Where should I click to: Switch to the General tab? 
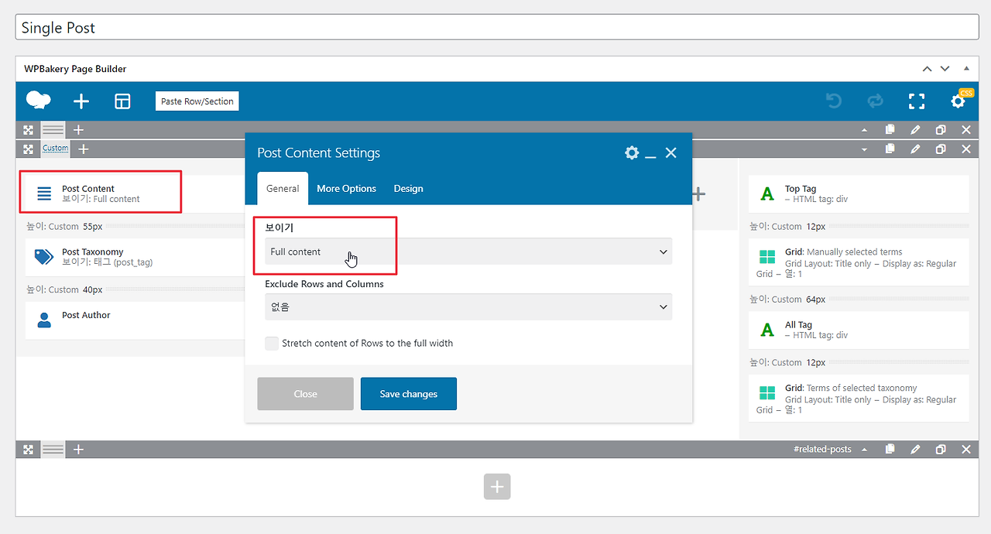(x=283, y=188)
